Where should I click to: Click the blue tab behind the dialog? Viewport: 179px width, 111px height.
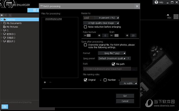pyautogui.click(x=33, y=10)
